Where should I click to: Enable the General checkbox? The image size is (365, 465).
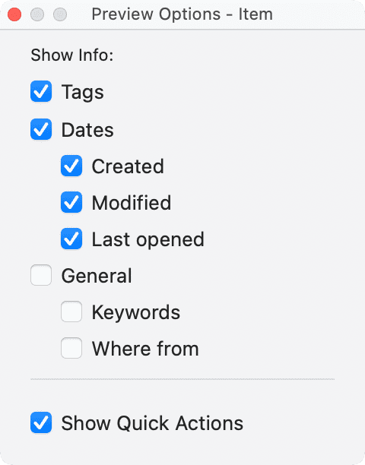(x=41, y=275)
